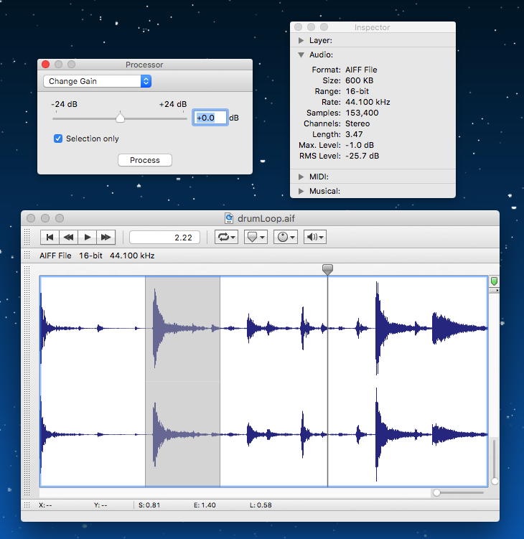Click the dB gain value field

tap(210, 118)
